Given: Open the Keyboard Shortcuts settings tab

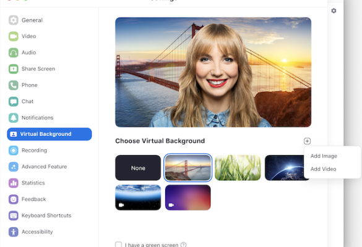Looking at the screenshot, I should [50, 216].
